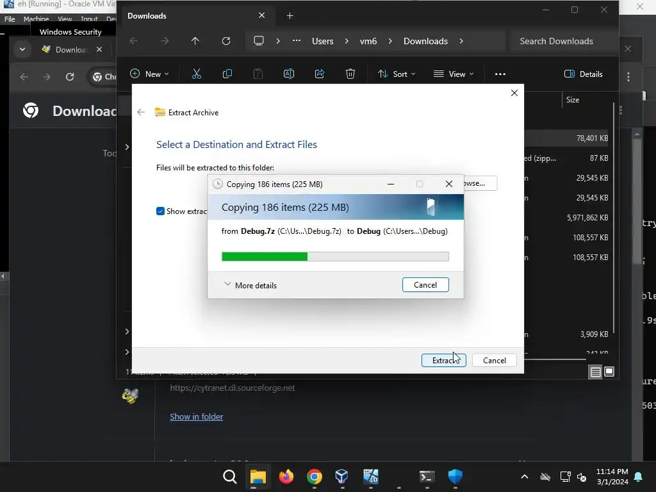Show hidden system tray icons chevron
The height and width of the screenshot is (492, 656).
point(524,477)
